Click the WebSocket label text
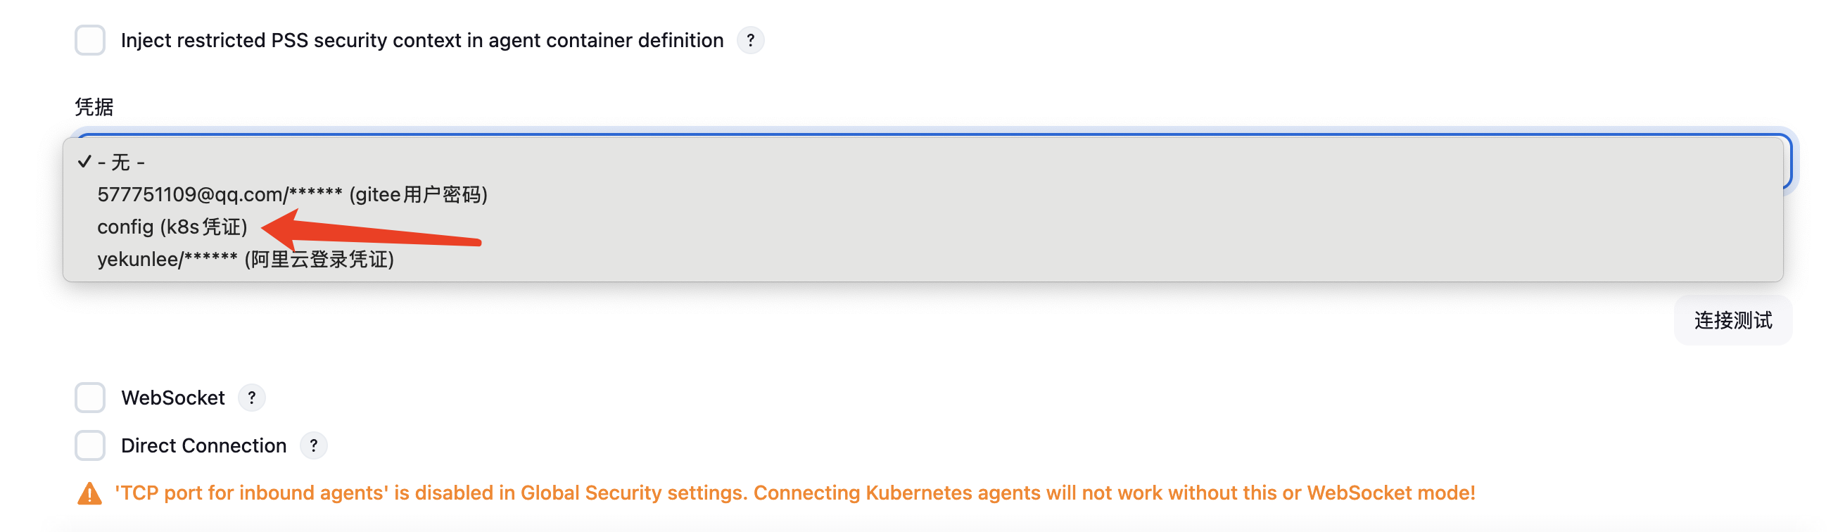 [x=172, y=398]
